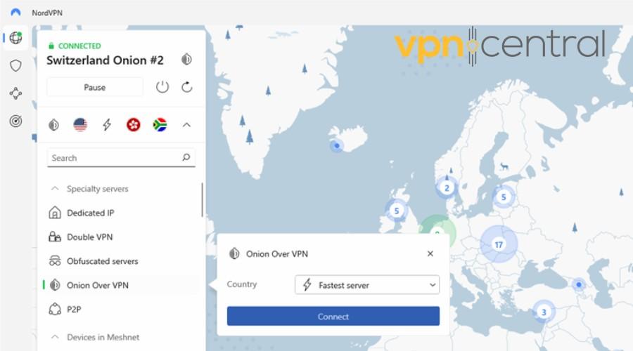Collapse the Specialty servers section
633x351 pixels.
pyautogui.click(x=55, y=189)
